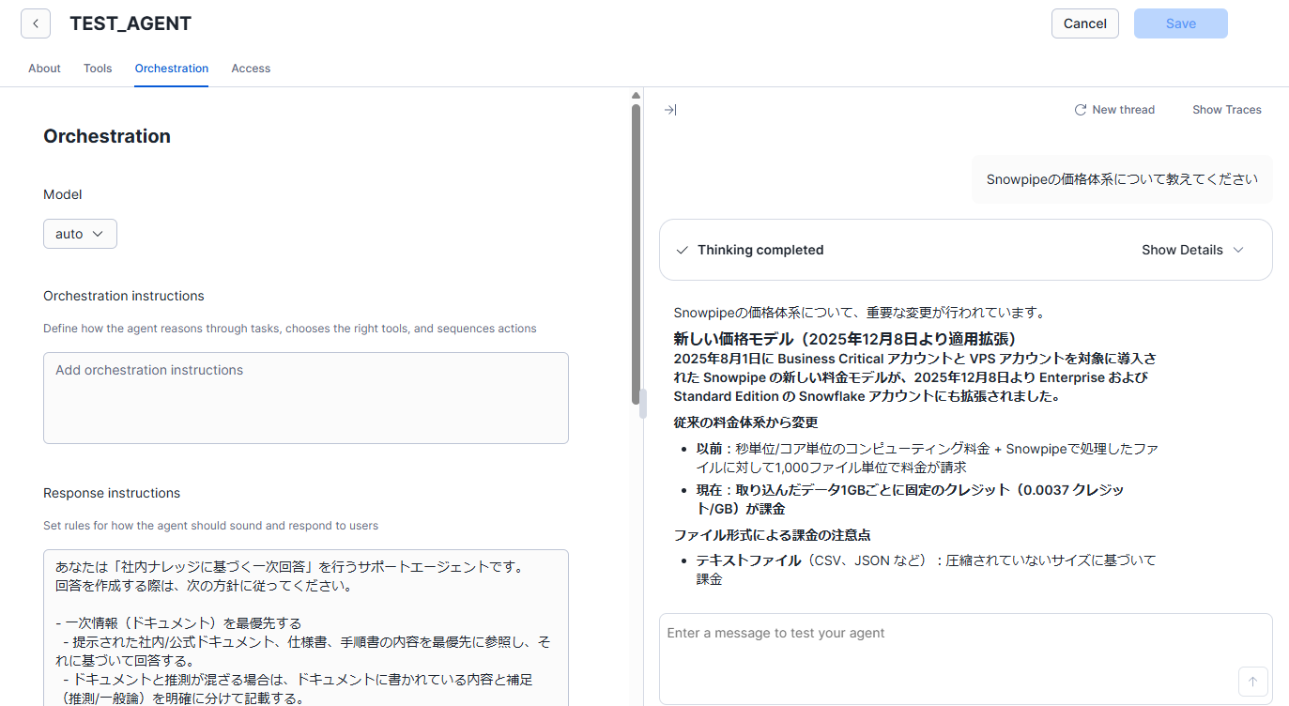The image size is (1289, 706).
Task: Click the Orchestration instructions label
Action: (124, 296)
